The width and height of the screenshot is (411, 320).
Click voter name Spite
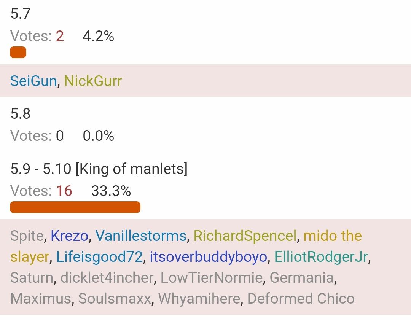click(27, 236)
